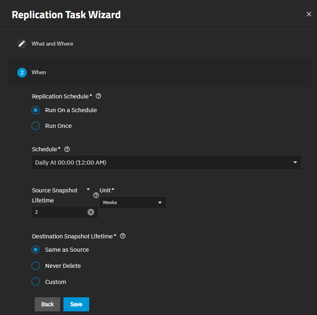This screenshot has height=315, width=317.
Task: Show help for Source Snapshot Lifetime
Action: click(96, 195)
